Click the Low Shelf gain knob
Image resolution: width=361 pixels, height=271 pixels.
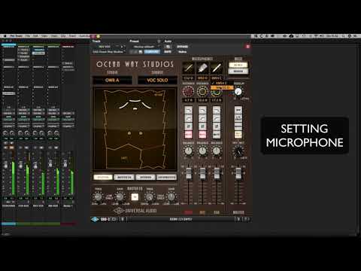click(x=120, y=197)
